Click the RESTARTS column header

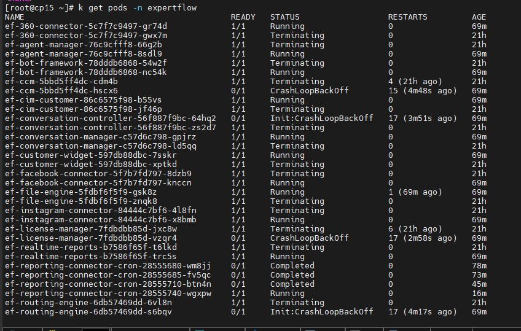point(407,17)
